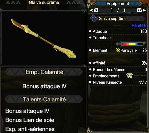
Task: Select the Talents Calamité section header
Action: [44, 99]
